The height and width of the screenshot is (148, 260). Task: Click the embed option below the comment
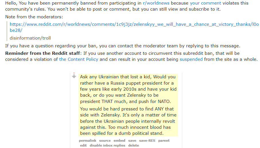(119, 141)
